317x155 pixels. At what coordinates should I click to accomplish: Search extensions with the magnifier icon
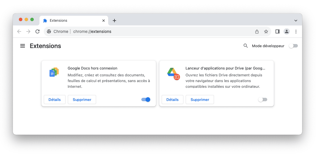[x=246, y=46]
